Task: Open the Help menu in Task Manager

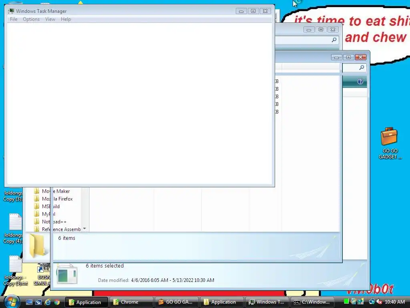Action: click(66, 19)
